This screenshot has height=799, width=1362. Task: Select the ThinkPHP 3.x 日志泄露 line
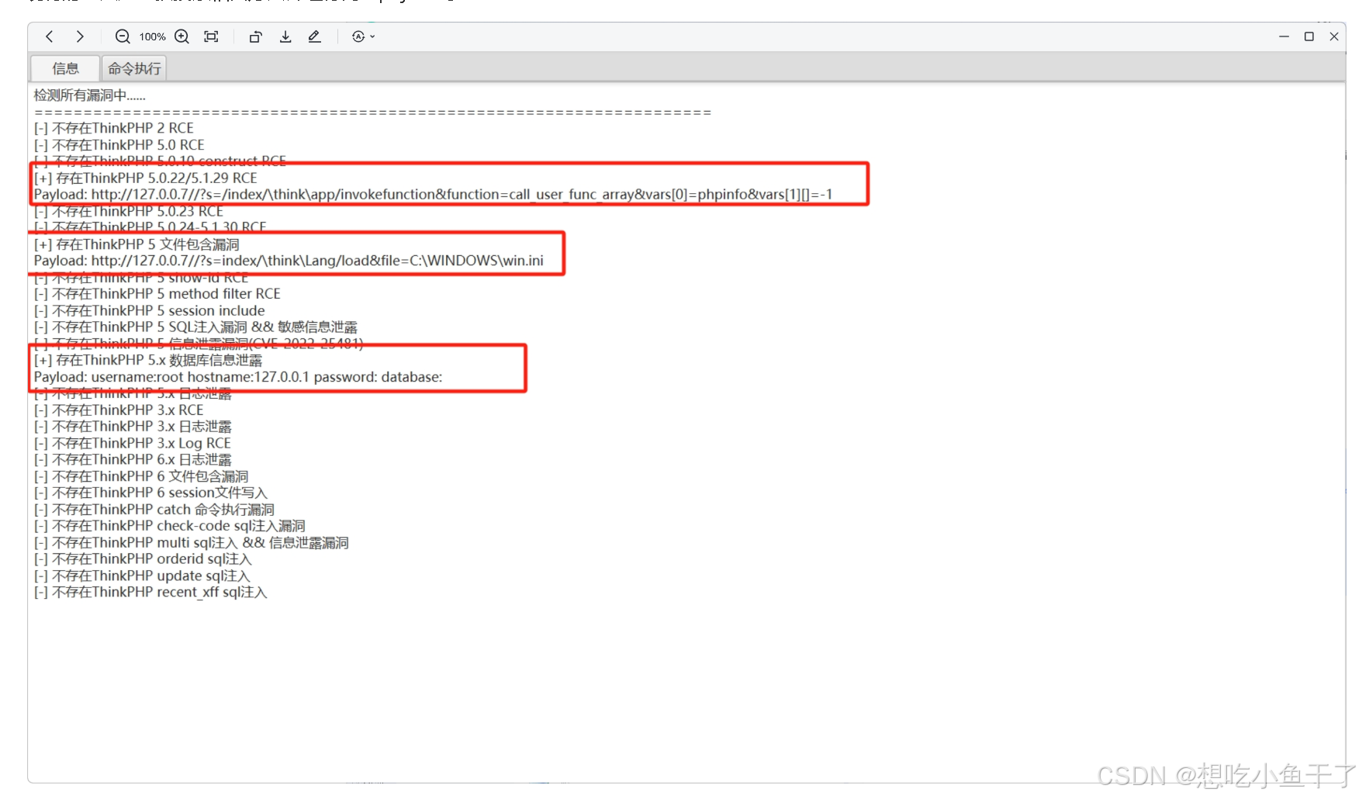click(133, 427)
